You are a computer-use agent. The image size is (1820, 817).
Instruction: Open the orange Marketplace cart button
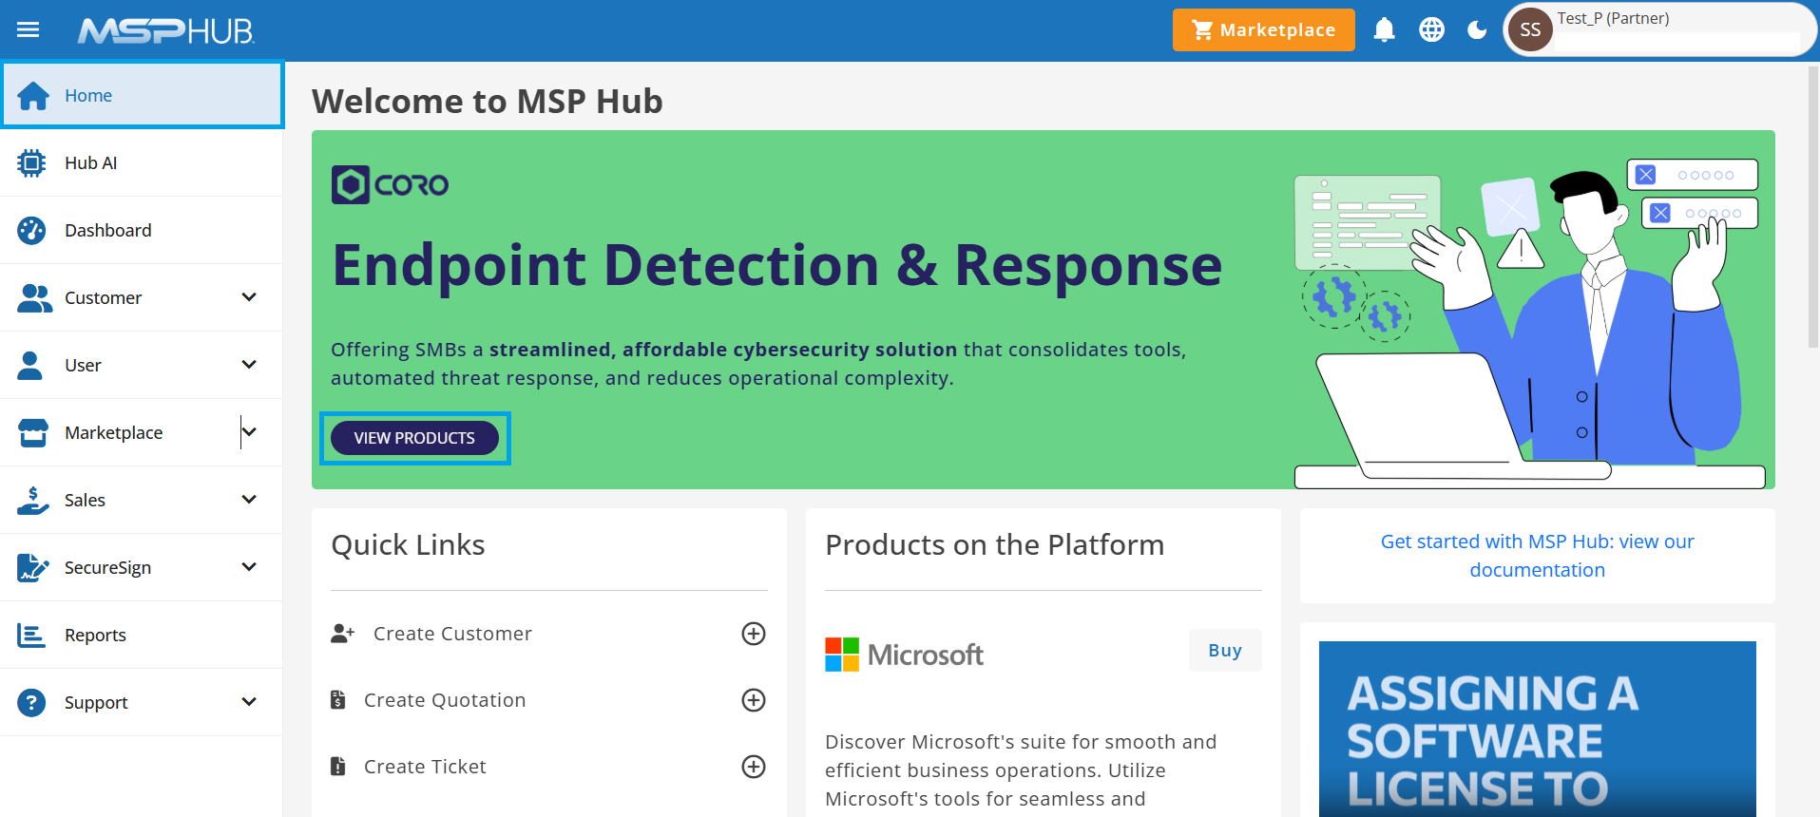pyautogui.click(x=1263, y=29)
